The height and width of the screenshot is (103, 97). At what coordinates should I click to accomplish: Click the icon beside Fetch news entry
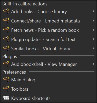coord(6,30)
